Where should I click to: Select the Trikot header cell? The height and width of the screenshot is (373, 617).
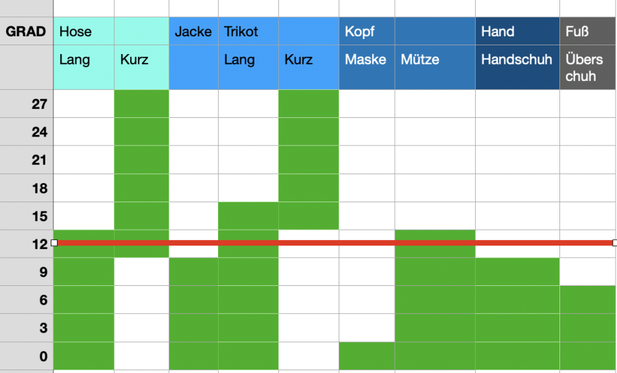pos(248,32)
